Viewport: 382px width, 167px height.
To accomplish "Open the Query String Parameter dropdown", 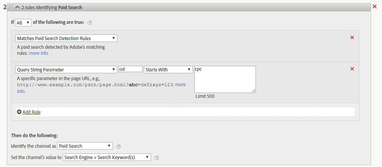I will pos(66,70).
